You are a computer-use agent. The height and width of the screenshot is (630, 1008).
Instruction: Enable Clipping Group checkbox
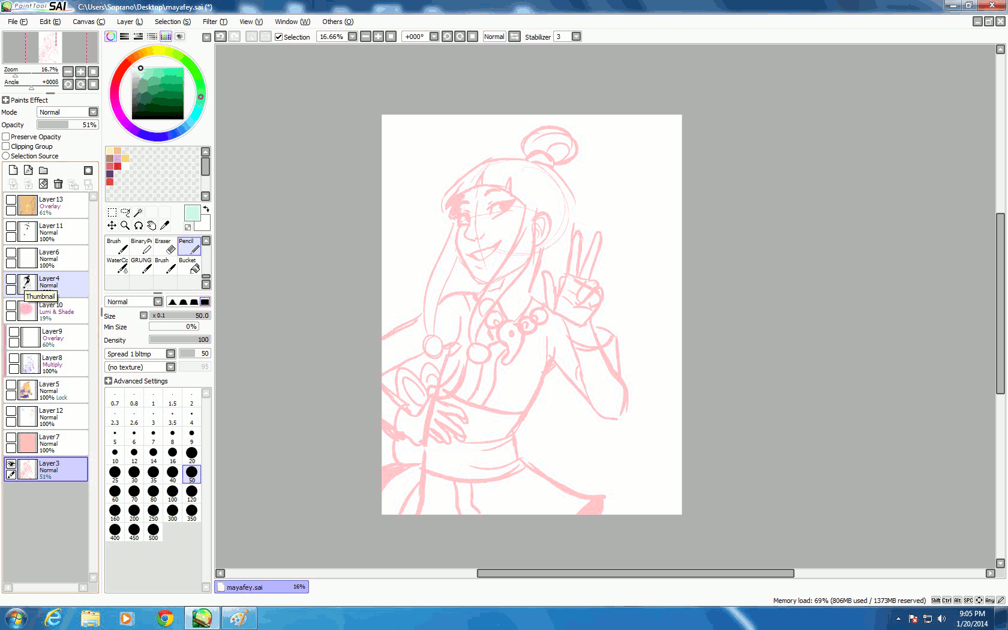pyautogui.click(x=6, y=146)
